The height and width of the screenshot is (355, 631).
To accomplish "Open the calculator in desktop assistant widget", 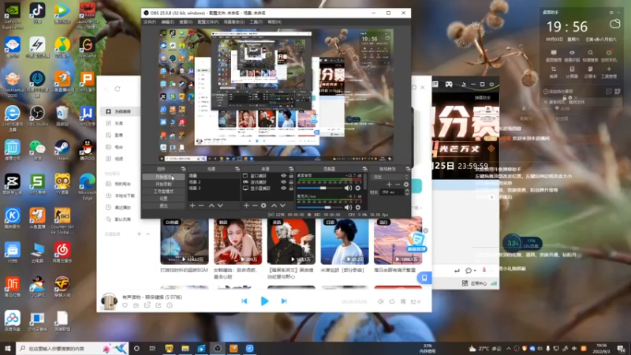I will [x=572, y=72].
